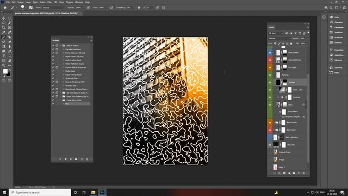Click the Windows Start button
Viewport: 348px width, 196px height.
click(4, 192)
